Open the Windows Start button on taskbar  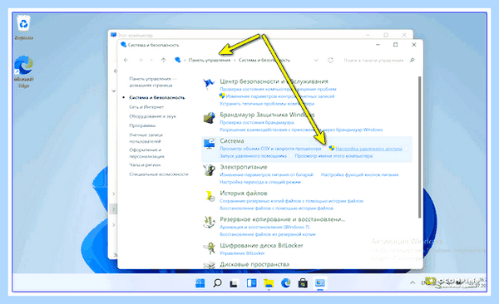coord(200,282)
